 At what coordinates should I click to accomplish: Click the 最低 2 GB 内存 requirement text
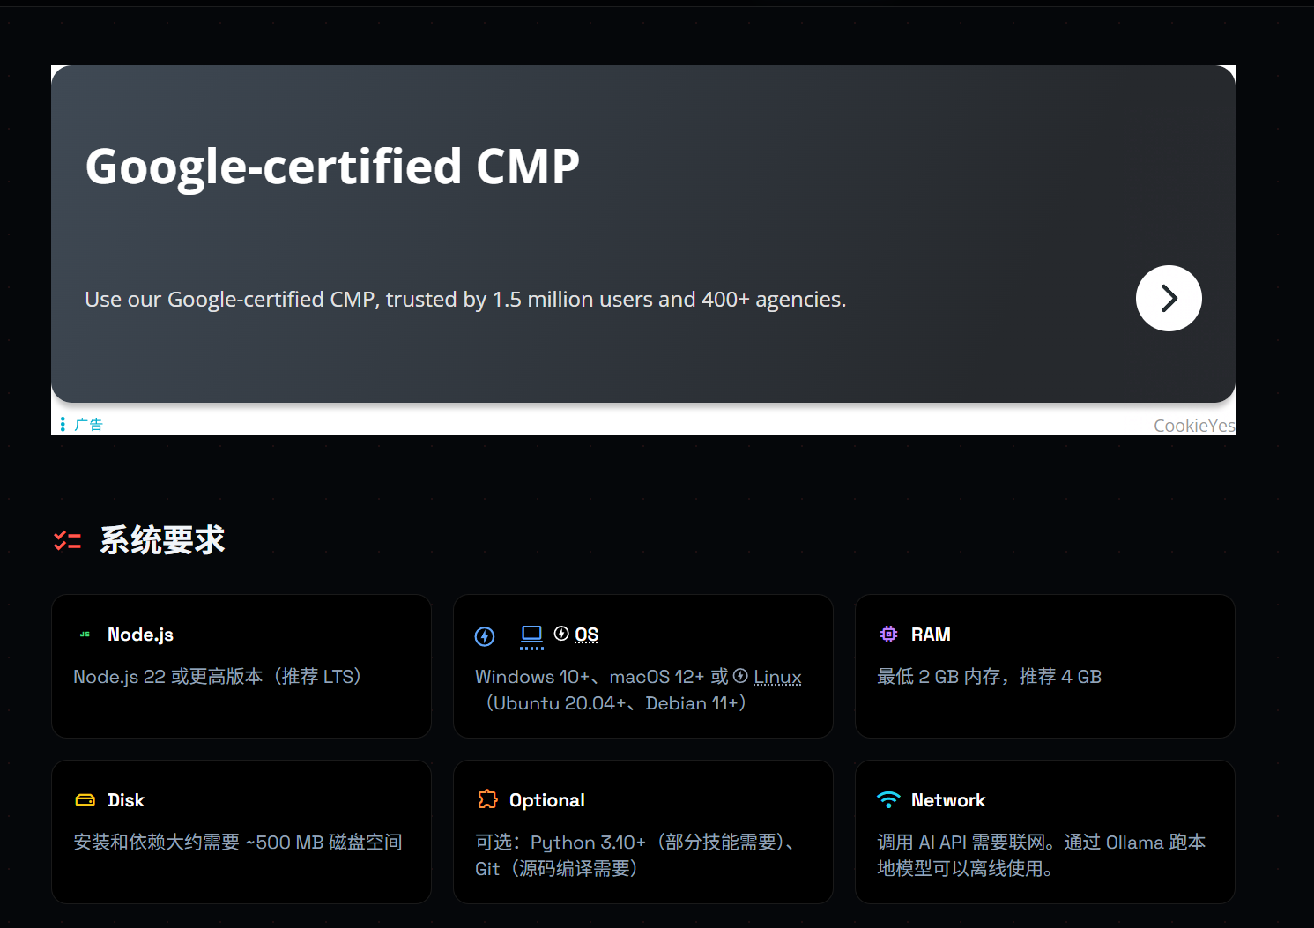[x=989, y=677]
